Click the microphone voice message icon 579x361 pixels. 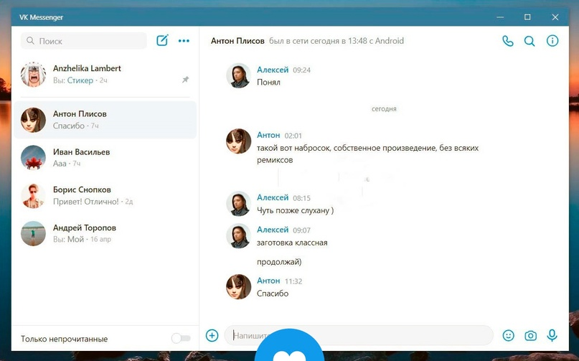pos(552,335)
